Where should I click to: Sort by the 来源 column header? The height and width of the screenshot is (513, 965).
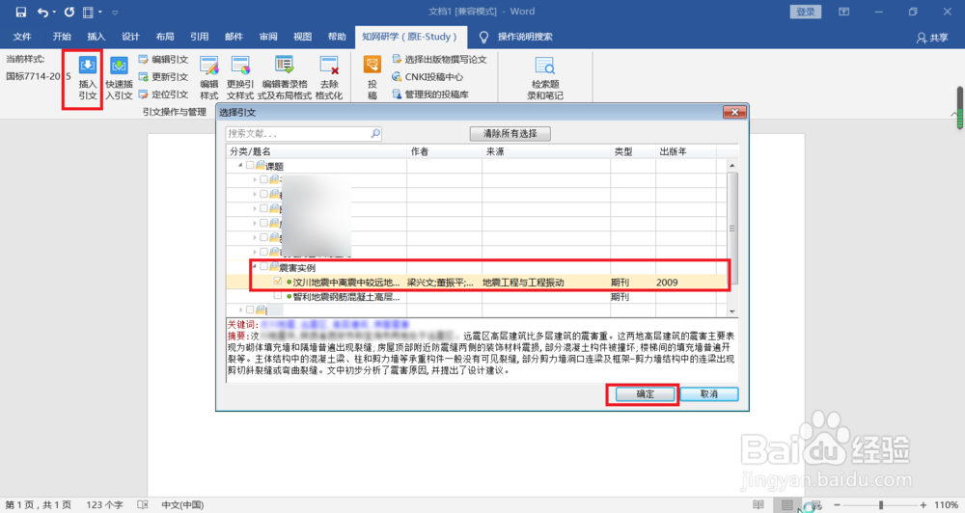[546, 151]
